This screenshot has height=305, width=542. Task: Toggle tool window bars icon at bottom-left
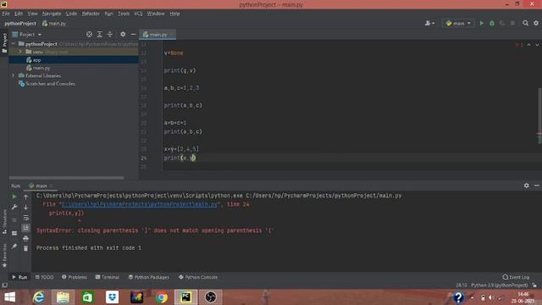click(4, 286)
